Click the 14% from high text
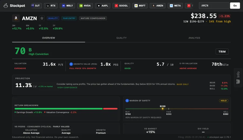The height and width of the screenshot is (140, 243). tap(220, 22)
